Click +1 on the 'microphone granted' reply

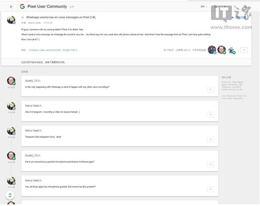(x=211, y=189)
